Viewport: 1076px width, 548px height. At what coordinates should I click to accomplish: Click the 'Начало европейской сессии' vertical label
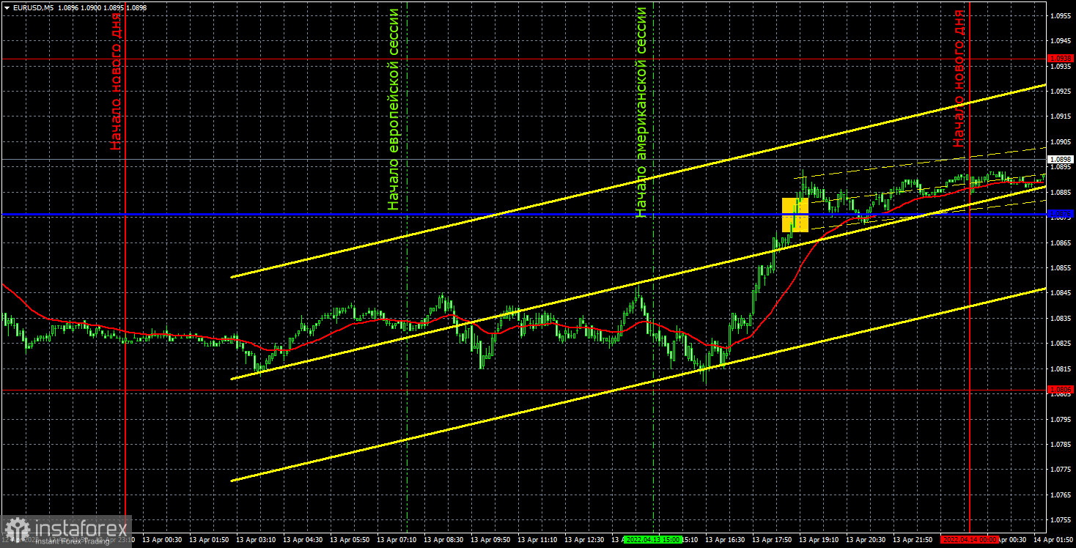394,110
